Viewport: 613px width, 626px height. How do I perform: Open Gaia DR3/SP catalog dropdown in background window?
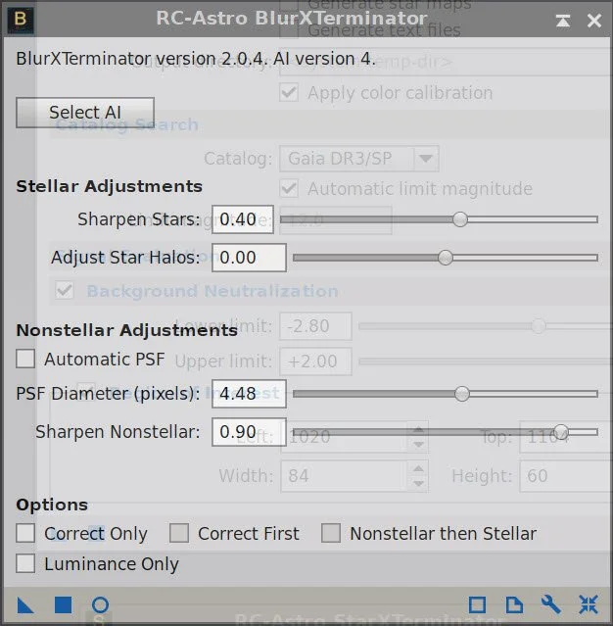pos(359,159)
